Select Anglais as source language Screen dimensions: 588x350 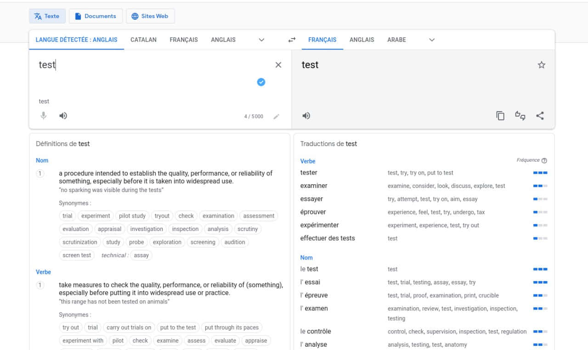(x=223, y=40)
